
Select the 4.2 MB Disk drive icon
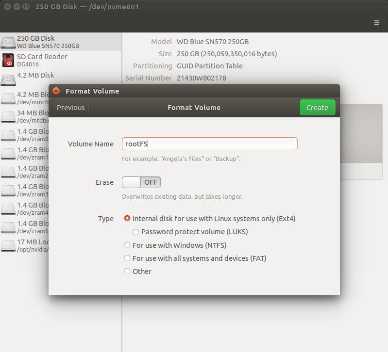coord(8,80)
